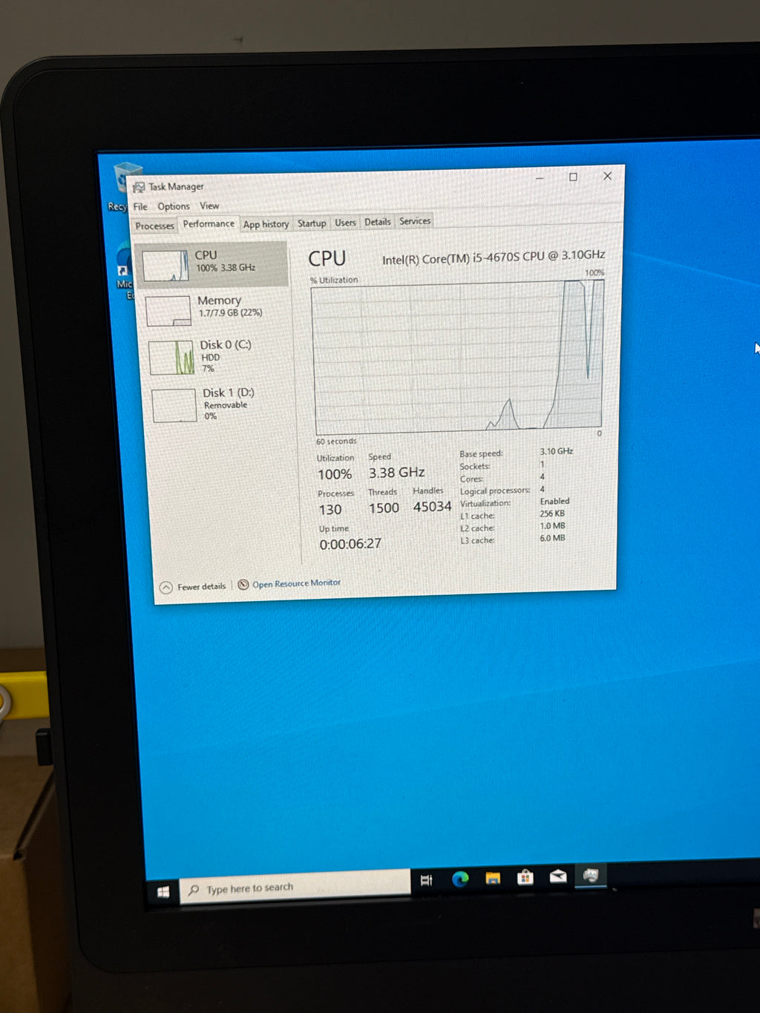Click the Utilization value 100%
This screenshot has height=1013, width=760.
pos(335,474)
